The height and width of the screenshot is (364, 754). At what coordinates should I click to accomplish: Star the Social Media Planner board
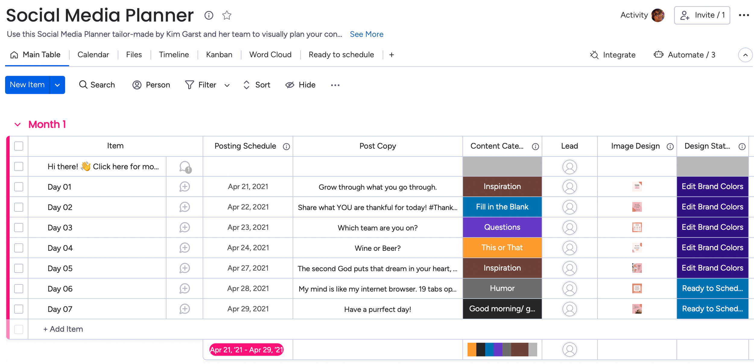click(227, 15)
